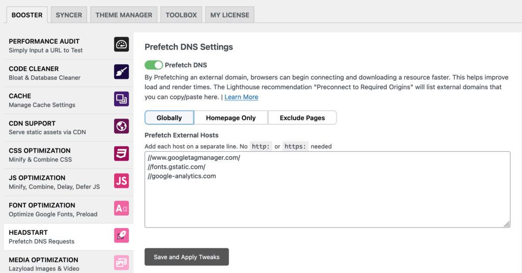
Task: Select the Globally option
Action: 169,118
